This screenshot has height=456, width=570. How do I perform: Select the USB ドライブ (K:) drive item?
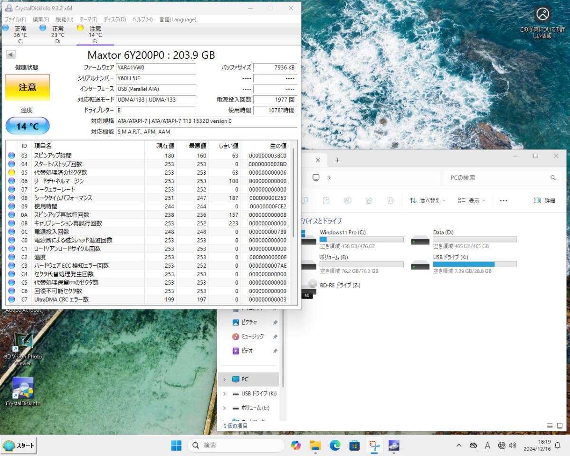coord(464,264)
